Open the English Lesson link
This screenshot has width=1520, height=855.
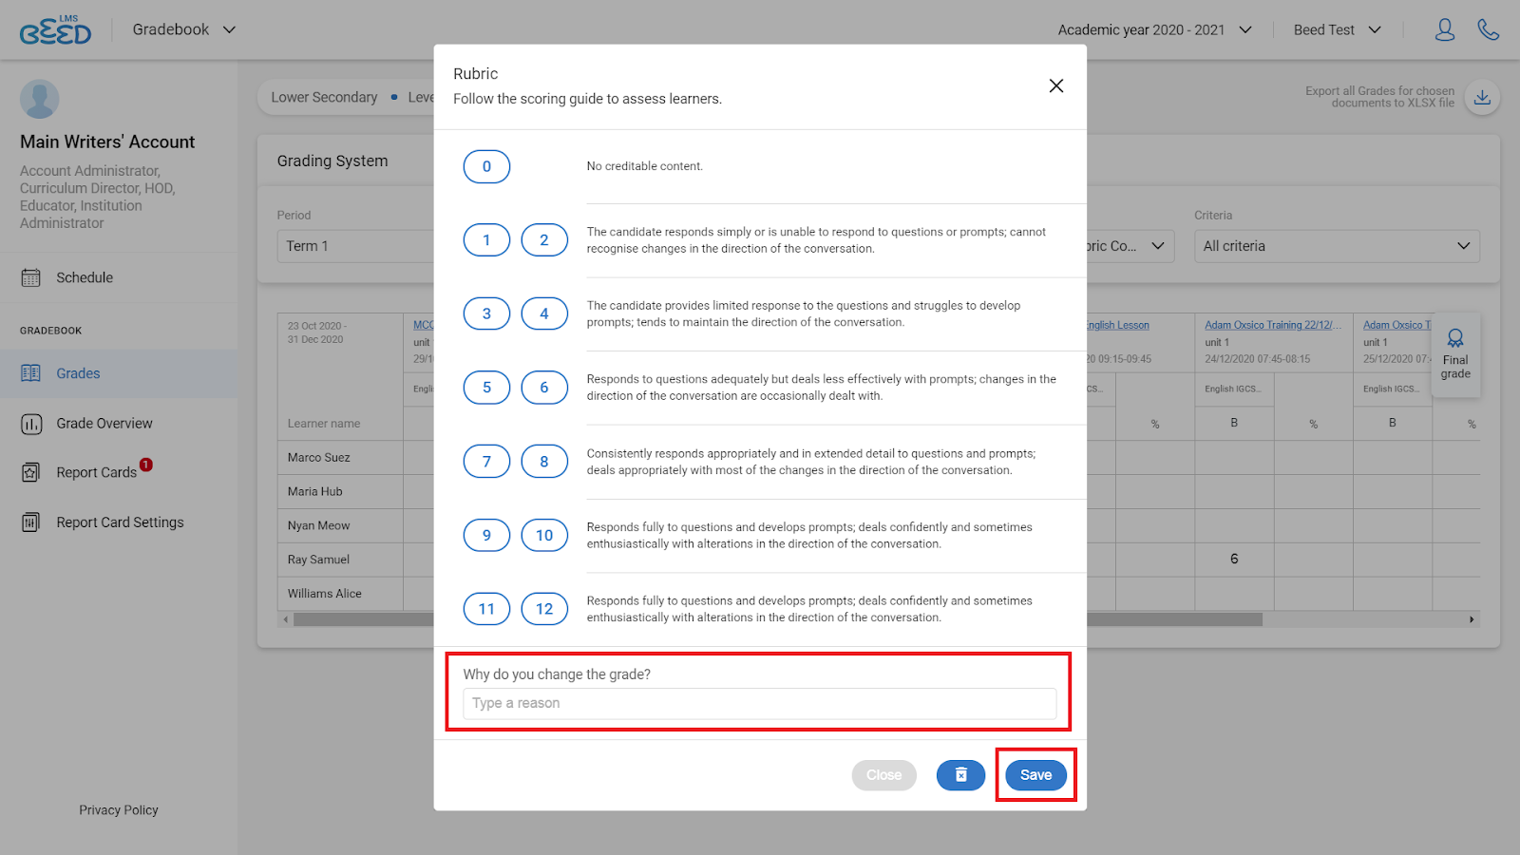[1118, 325]
